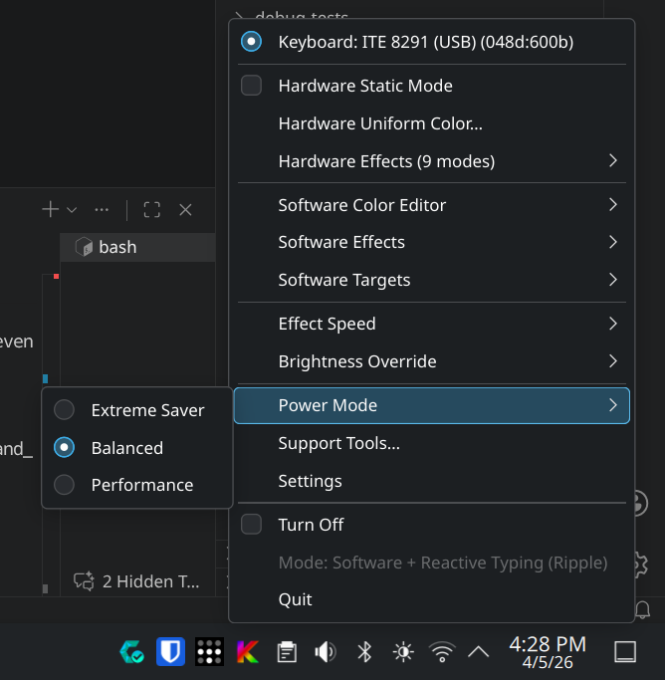The width and height of the screenshot is (665, 680).
Task: Open Hardware Uniform Color dialog
Action: point(432,123)
